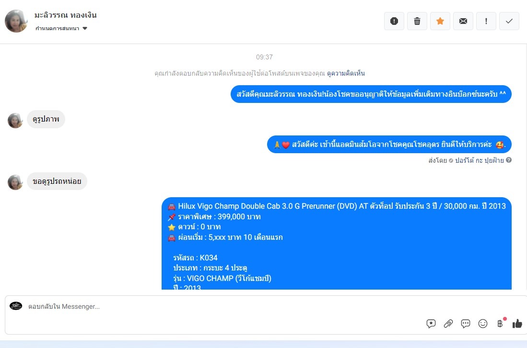The image size is (527, 348).
Task: Attach a file with the paperclip icon
Action: [448, 324]
